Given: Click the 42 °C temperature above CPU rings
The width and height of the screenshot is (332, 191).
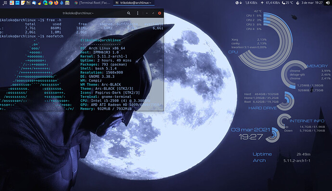Looking at the screenshot, I should pos(258,11).
